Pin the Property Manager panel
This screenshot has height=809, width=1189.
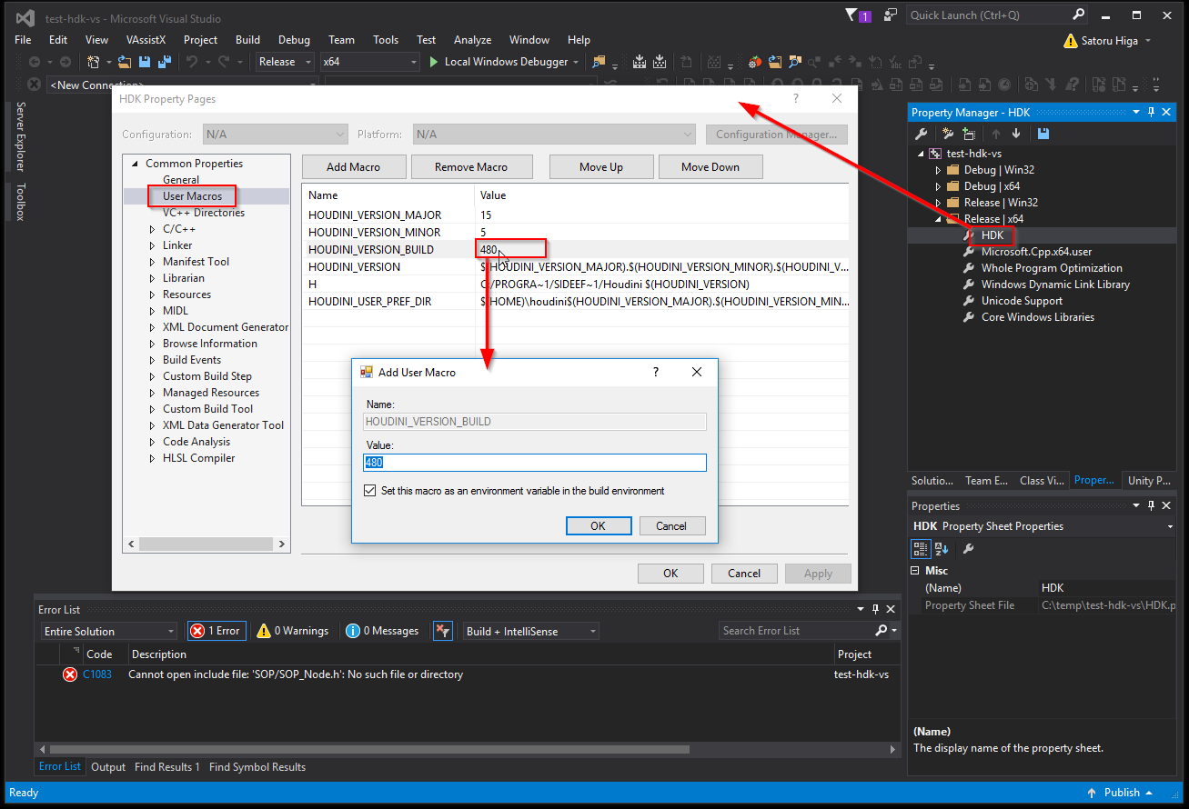click(1151, 112)
